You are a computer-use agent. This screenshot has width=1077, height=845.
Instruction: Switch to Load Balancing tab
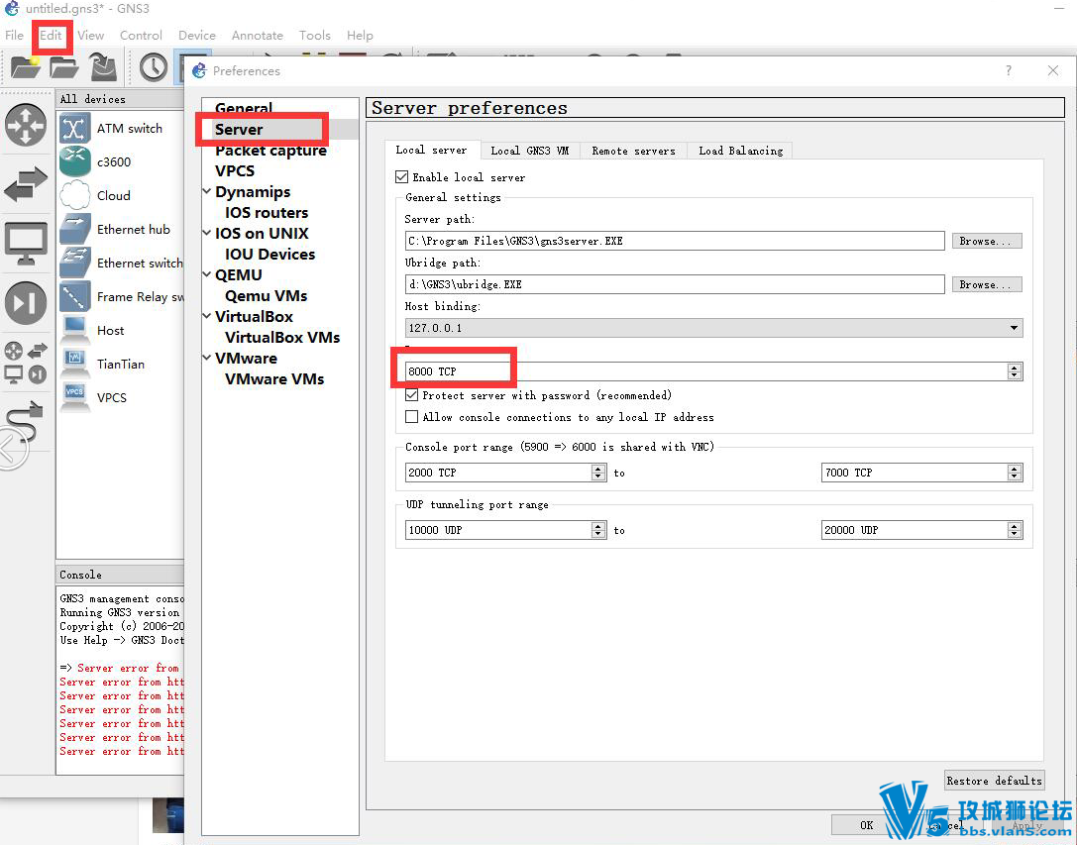tap(740, 151)
